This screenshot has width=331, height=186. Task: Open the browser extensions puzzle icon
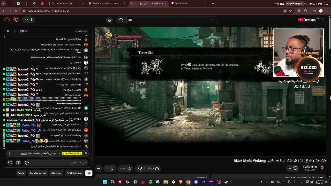305,11
